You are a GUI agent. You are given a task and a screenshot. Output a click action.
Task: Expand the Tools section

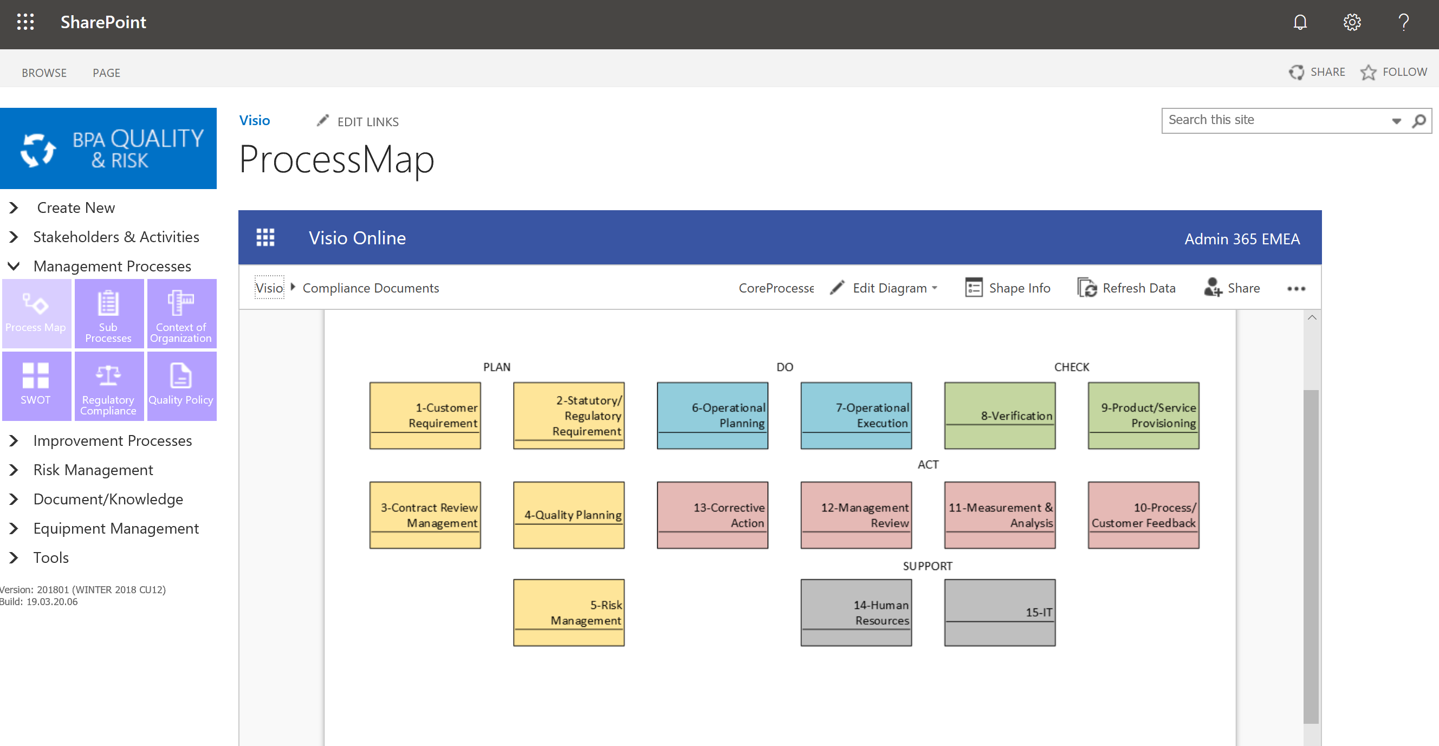[x=14, y=557]
